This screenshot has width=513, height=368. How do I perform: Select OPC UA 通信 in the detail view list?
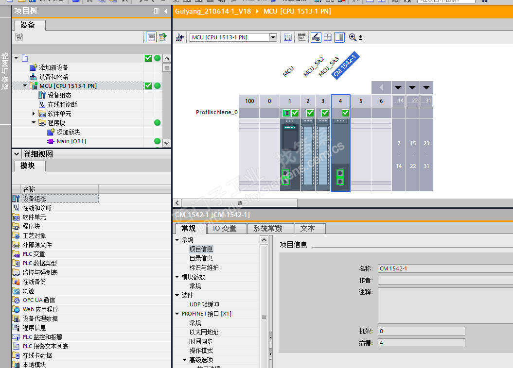click(x=38, y=300)
